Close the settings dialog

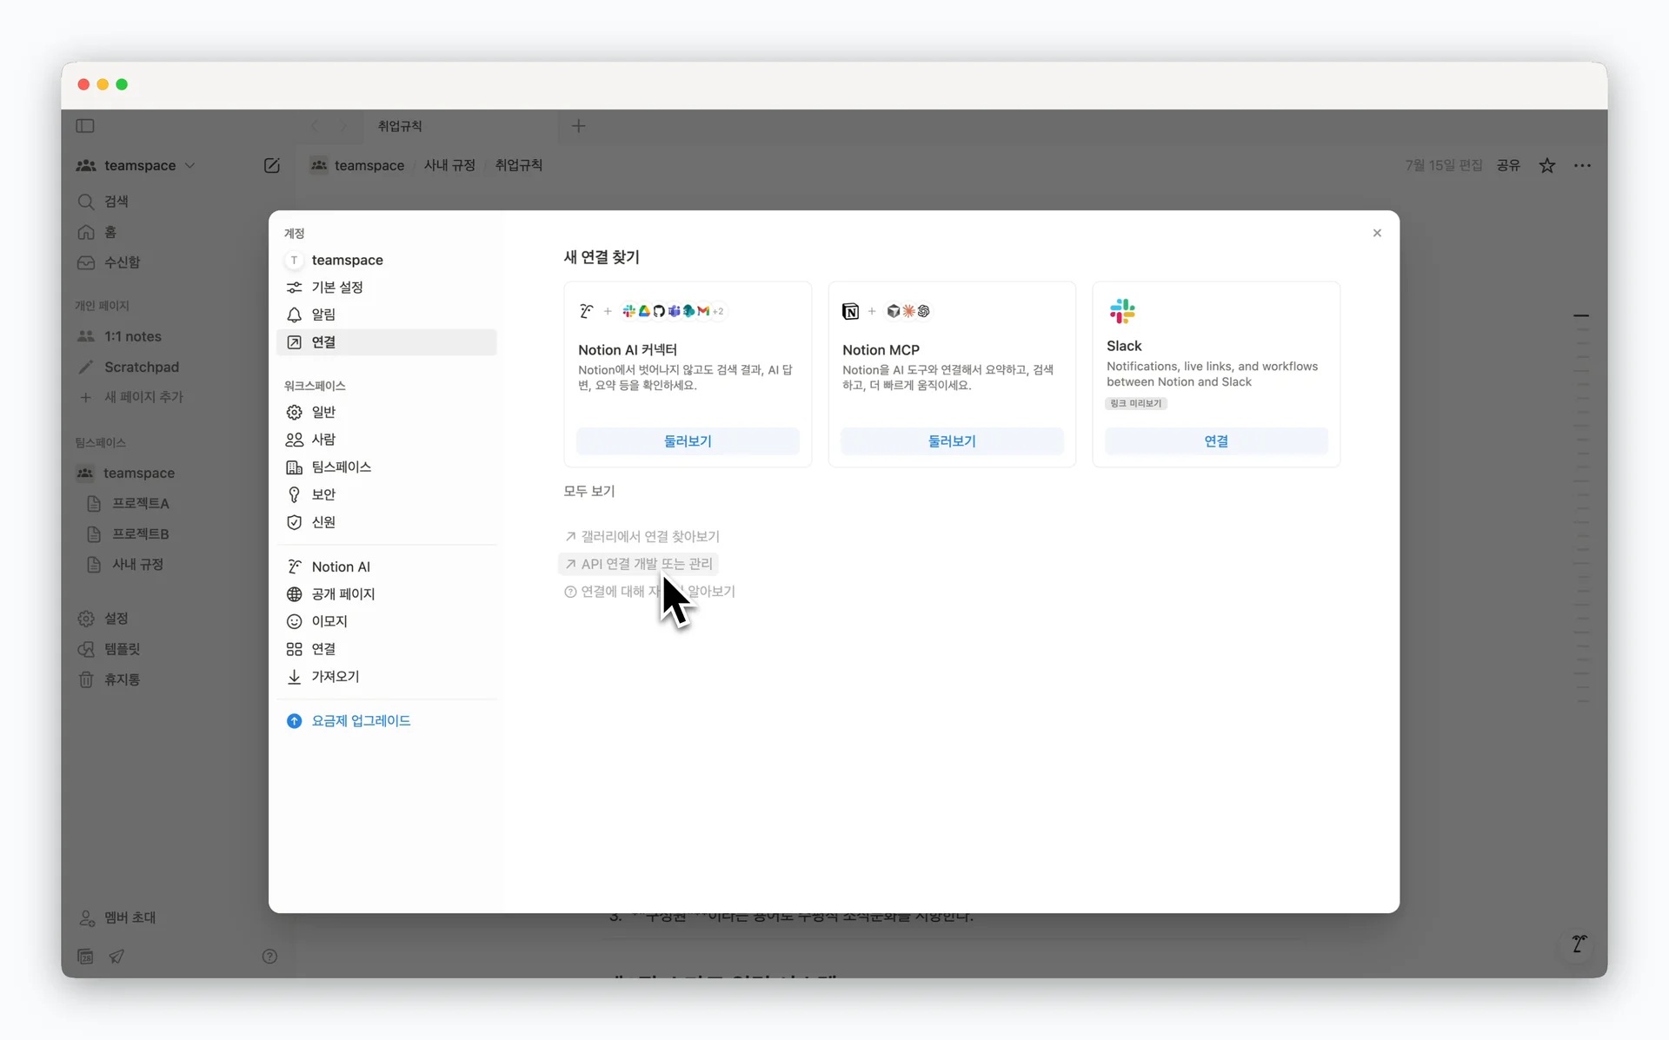1377,233
